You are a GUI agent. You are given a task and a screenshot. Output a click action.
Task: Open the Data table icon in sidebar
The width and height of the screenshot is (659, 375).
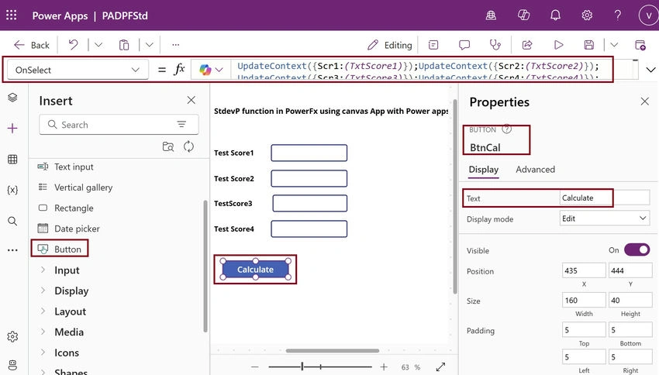(x=12, y=159)
